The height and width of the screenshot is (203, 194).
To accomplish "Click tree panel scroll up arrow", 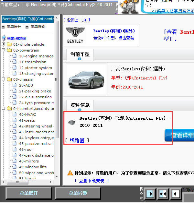I will pyautogui.click(x=57, y=18).
